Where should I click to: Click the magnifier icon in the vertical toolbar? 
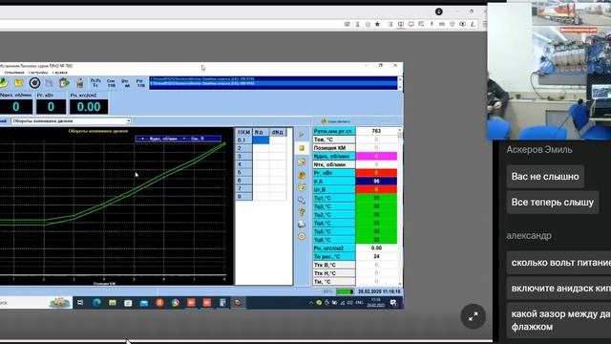click(x=302, y=200)
